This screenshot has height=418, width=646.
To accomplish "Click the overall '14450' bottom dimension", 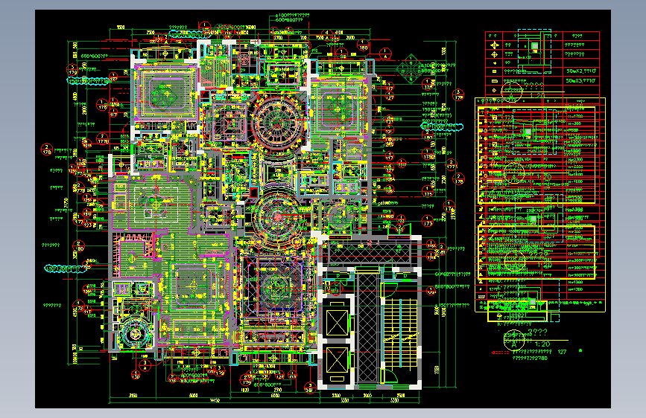I will point(215,400).
